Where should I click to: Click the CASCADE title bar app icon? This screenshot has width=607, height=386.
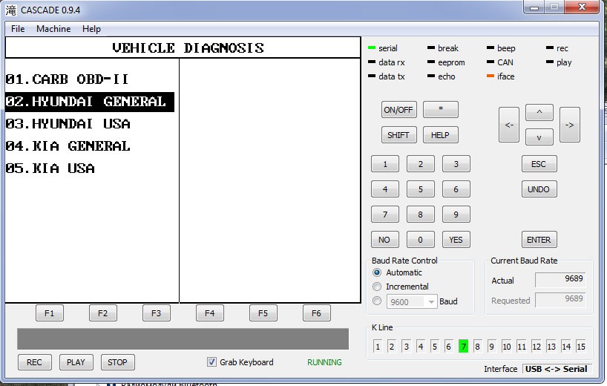11,10
